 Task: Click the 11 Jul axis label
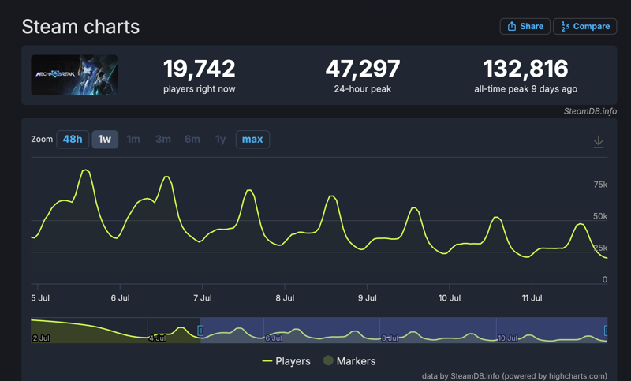click(x=532, y=298)
